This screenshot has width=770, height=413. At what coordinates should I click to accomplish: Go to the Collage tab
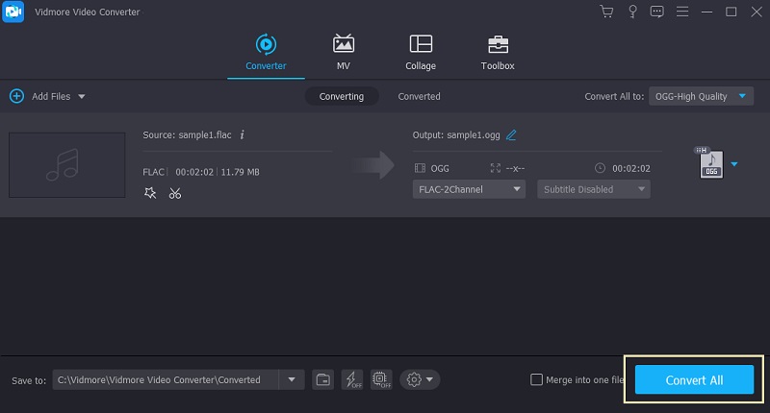point(421,53)
